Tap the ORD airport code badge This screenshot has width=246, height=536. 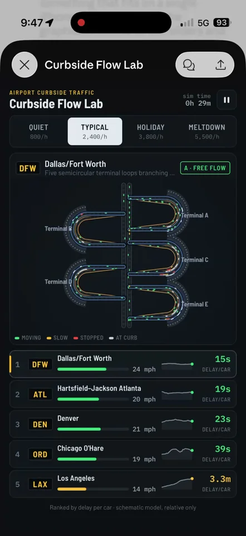(40, 454)
